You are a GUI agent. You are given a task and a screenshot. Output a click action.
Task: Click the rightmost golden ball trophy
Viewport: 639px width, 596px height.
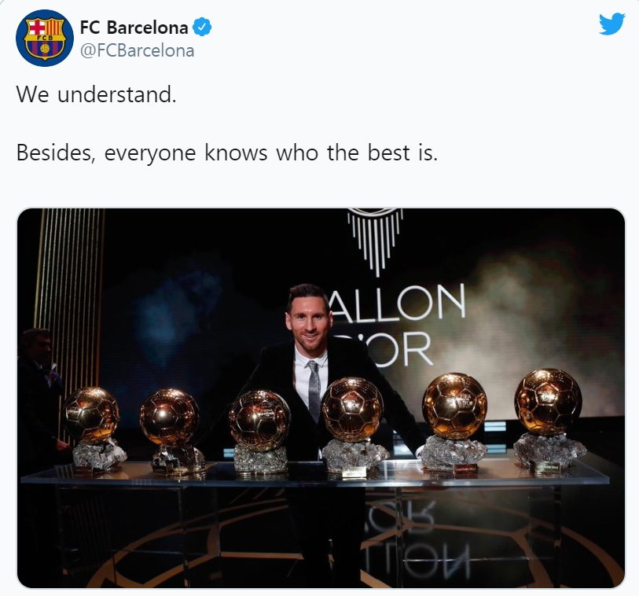tap(549, 420)
